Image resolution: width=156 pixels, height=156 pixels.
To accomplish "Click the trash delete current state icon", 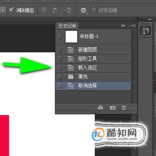I will [124, 108].
